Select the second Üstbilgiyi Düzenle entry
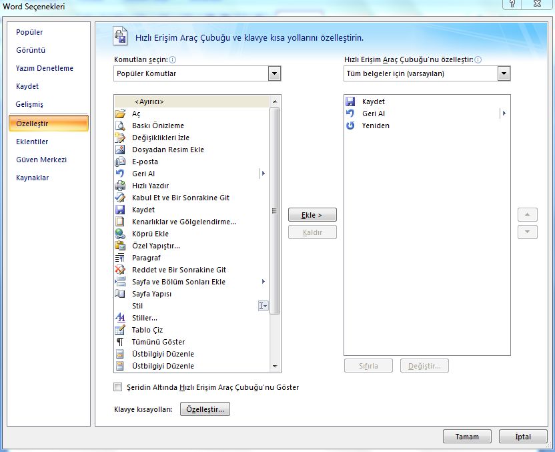This screenshot has height=452, width=555. (x=191, y=366)
